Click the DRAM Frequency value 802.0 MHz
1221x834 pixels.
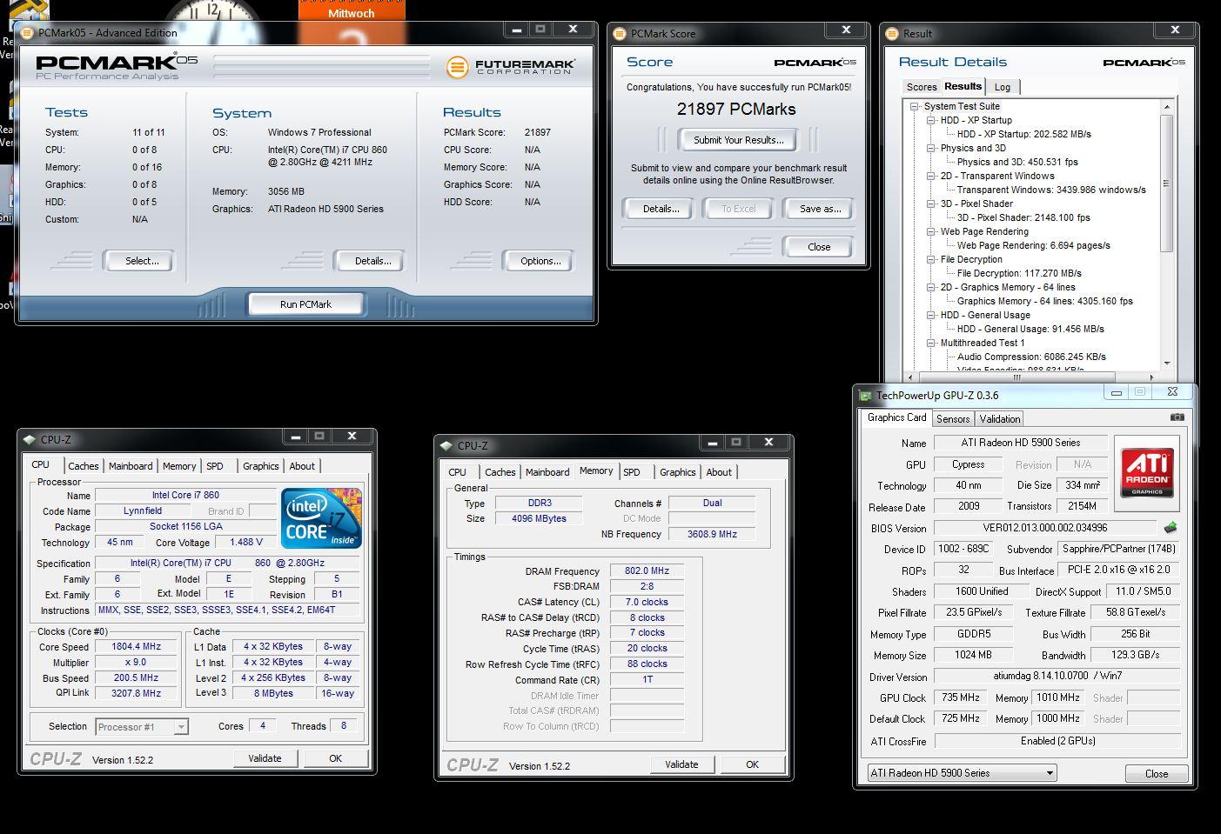point(647,570)
